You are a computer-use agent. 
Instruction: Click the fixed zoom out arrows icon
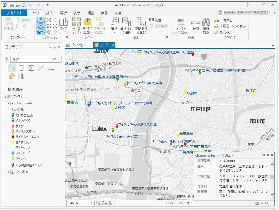55,26
